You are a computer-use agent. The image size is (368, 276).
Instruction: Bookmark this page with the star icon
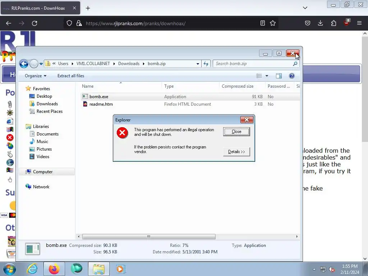tap(273, 23)
